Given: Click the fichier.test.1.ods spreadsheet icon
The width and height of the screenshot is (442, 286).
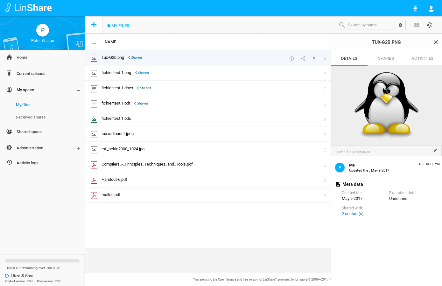Looking at the screenshot, I should [94, 119].
